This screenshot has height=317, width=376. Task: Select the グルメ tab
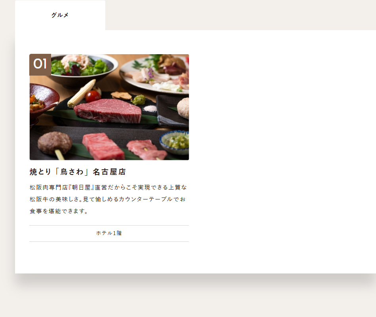(60, 15)
